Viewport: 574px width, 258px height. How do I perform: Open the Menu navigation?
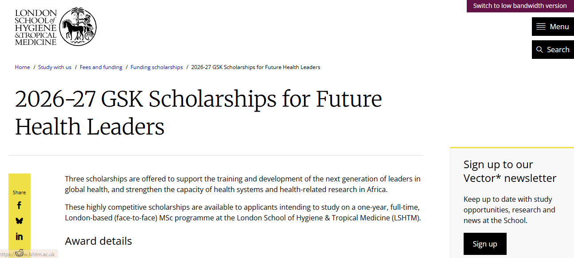click(x=553, y=27)
